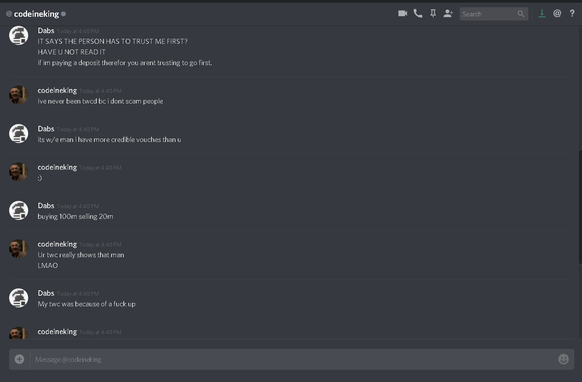
Task: Click the search magnifier icon
Action: coord(521,14)
